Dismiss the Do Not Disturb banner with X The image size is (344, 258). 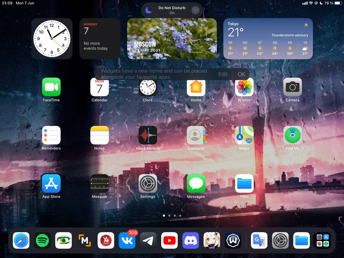(x=195, y=10)
